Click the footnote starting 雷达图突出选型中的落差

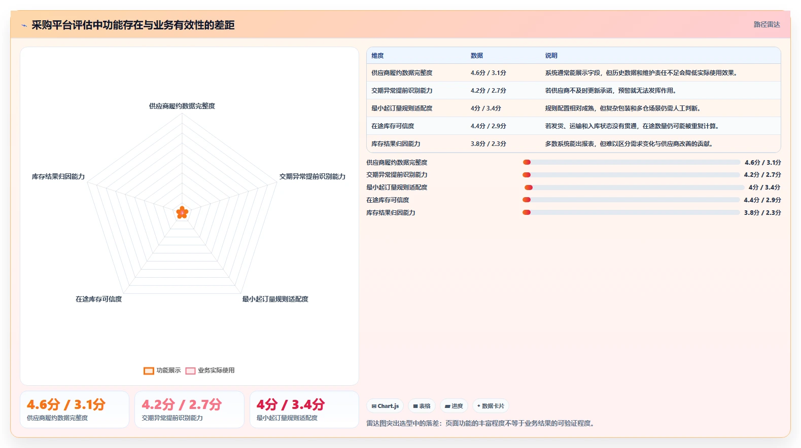coord(480,423)
